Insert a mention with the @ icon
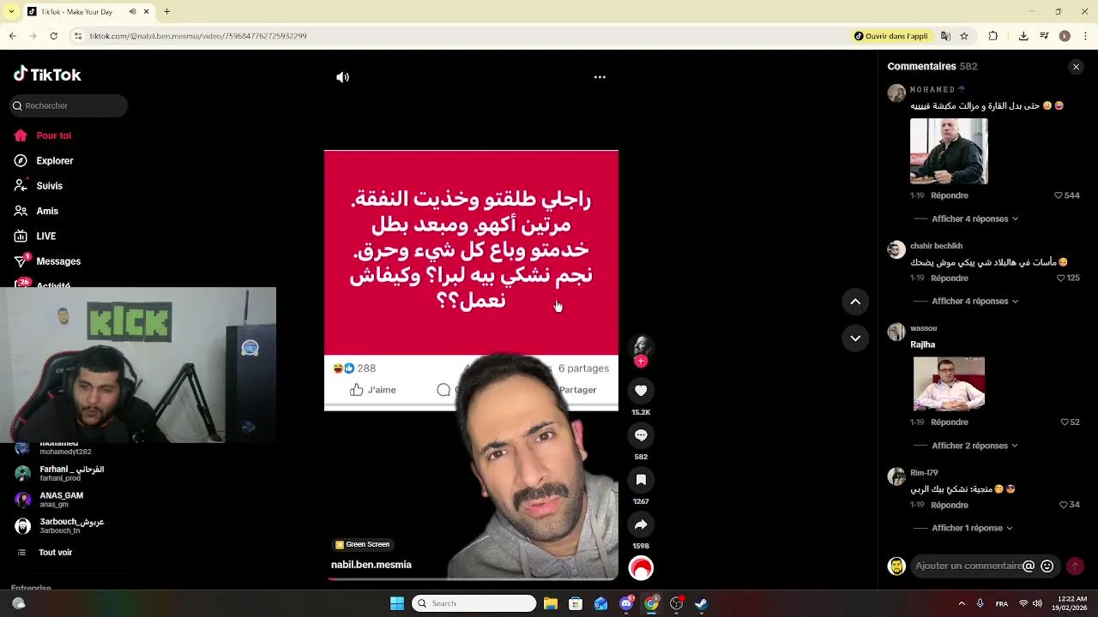The height and width of the screenshot is (617, 1098). pyautogui.click(x=1029, y=566)
